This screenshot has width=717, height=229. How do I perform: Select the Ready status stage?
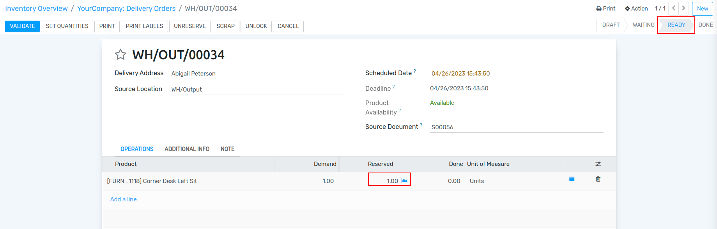pos(676,25)
